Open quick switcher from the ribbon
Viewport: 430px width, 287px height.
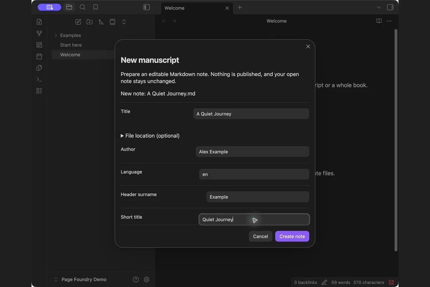click(x=39, y=22)
